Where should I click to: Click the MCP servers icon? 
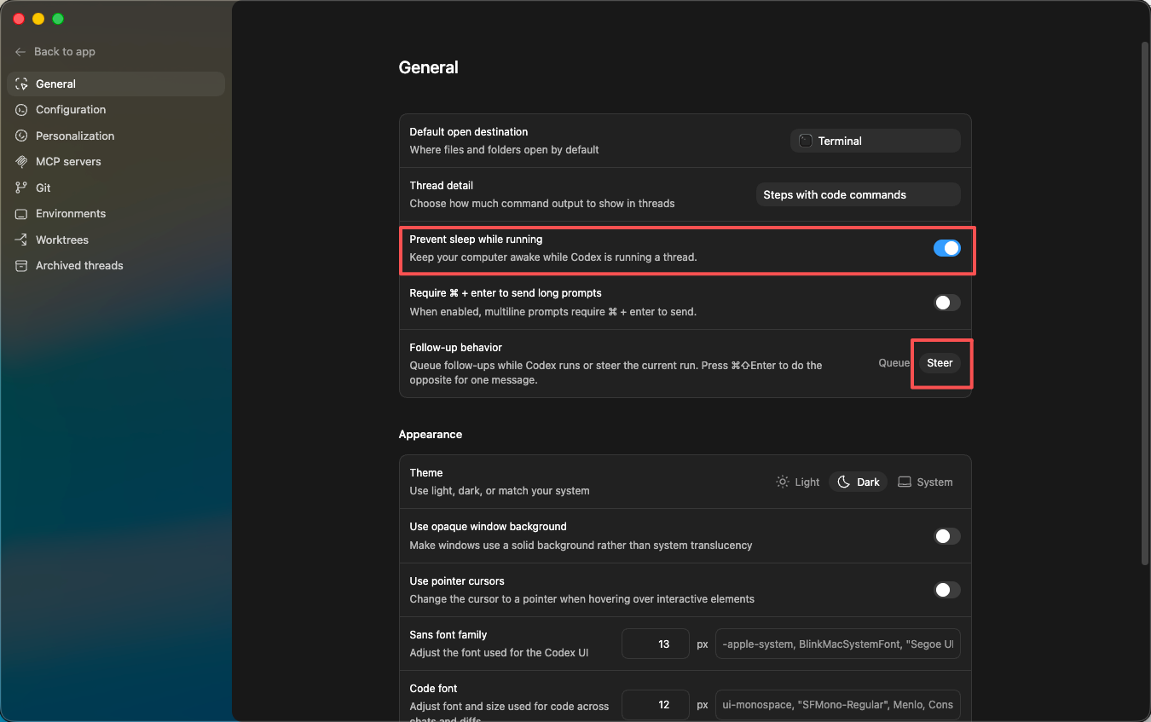pyautogui.click(x=21, y=162)
